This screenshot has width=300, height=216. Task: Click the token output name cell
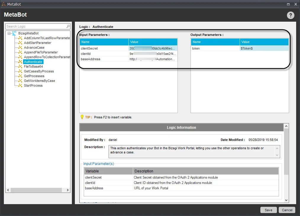[215, 48]
